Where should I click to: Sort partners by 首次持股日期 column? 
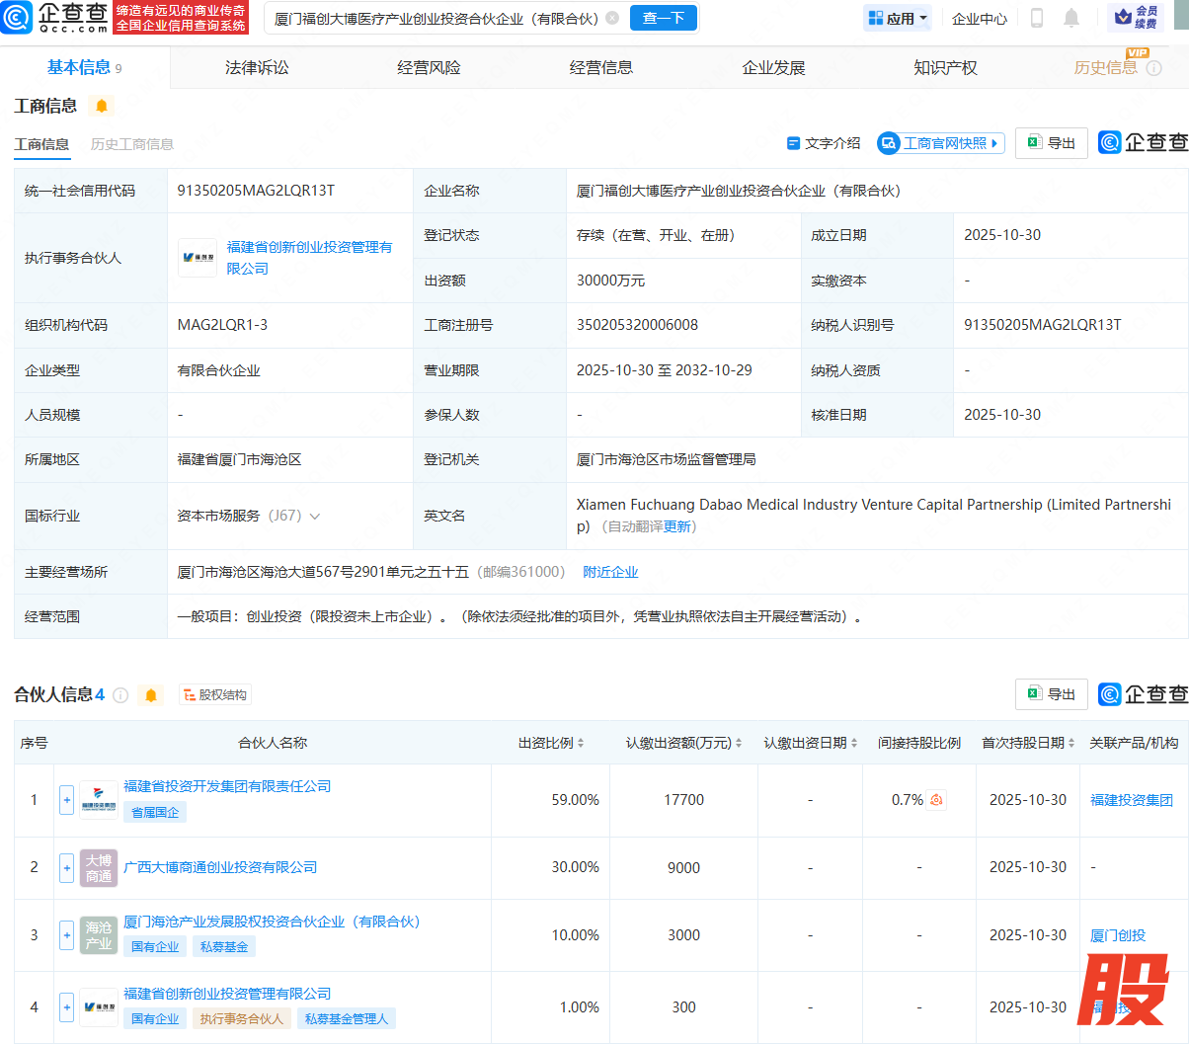(1028, 743)
